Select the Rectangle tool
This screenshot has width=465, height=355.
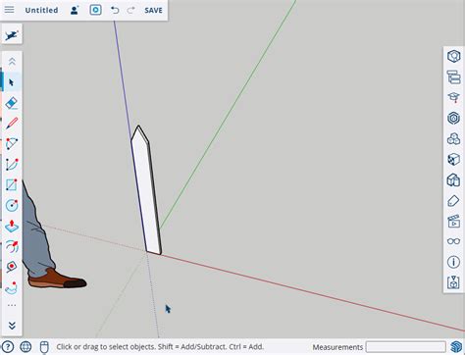(12, 185)
